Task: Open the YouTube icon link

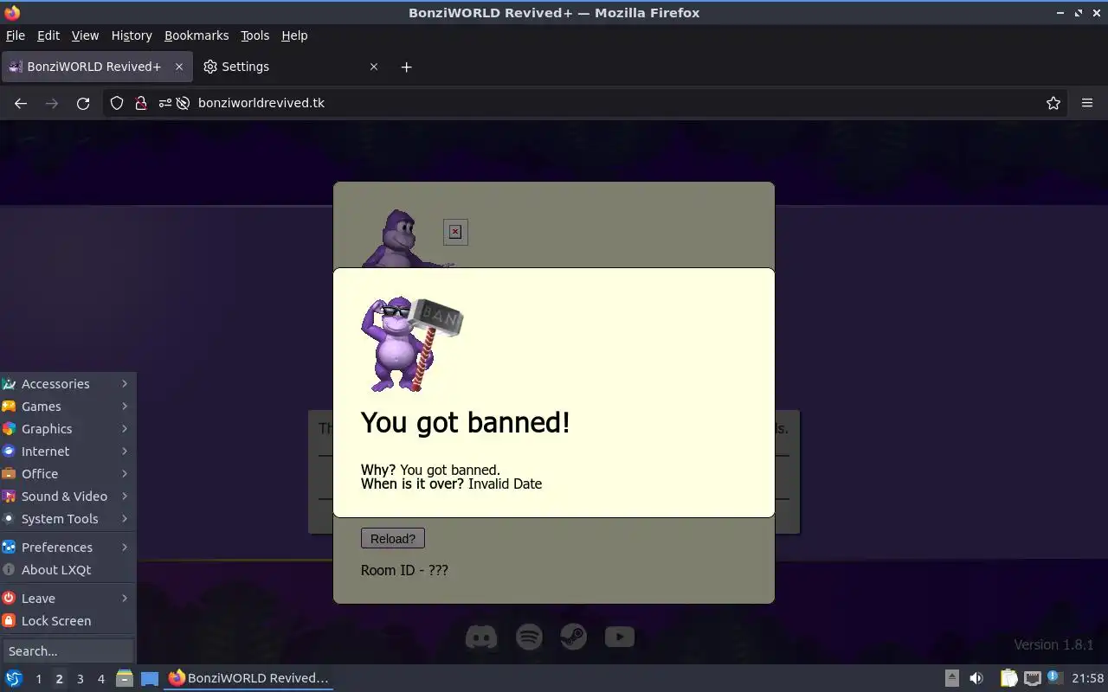Action: point(619,638)
